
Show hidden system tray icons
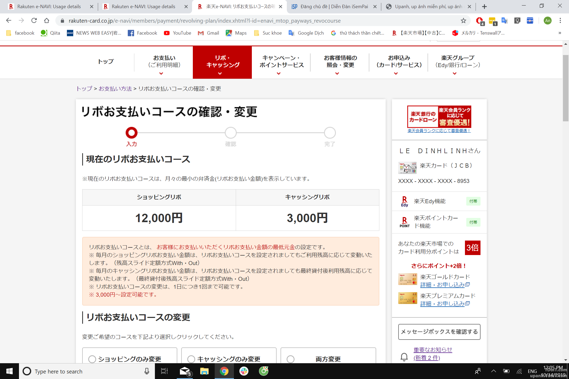click(493, 371)
